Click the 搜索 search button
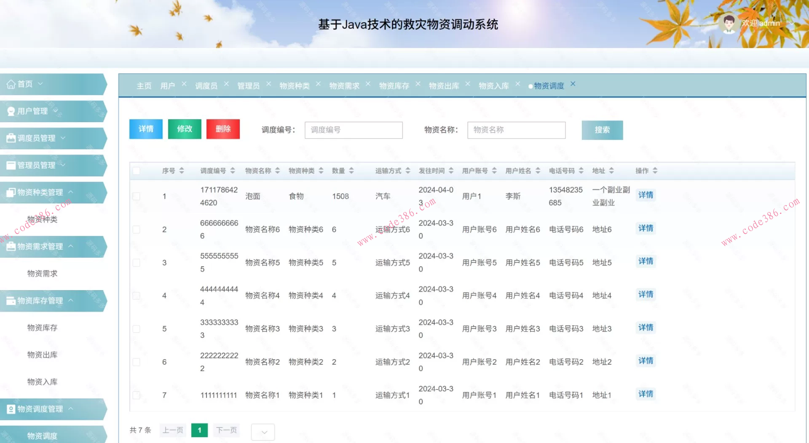This screenshot has height=443, width=809. click(602, 130)
